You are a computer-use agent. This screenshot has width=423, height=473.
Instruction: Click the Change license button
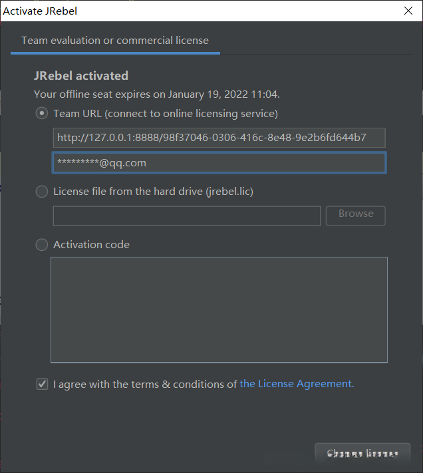tap(362, 454)
